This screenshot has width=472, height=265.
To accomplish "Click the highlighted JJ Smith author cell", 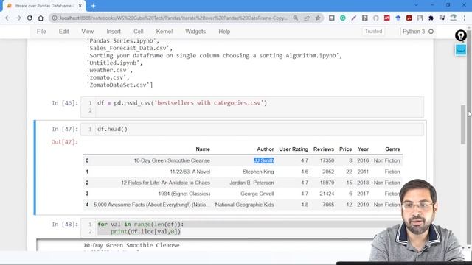I will [x=264, y=160].
